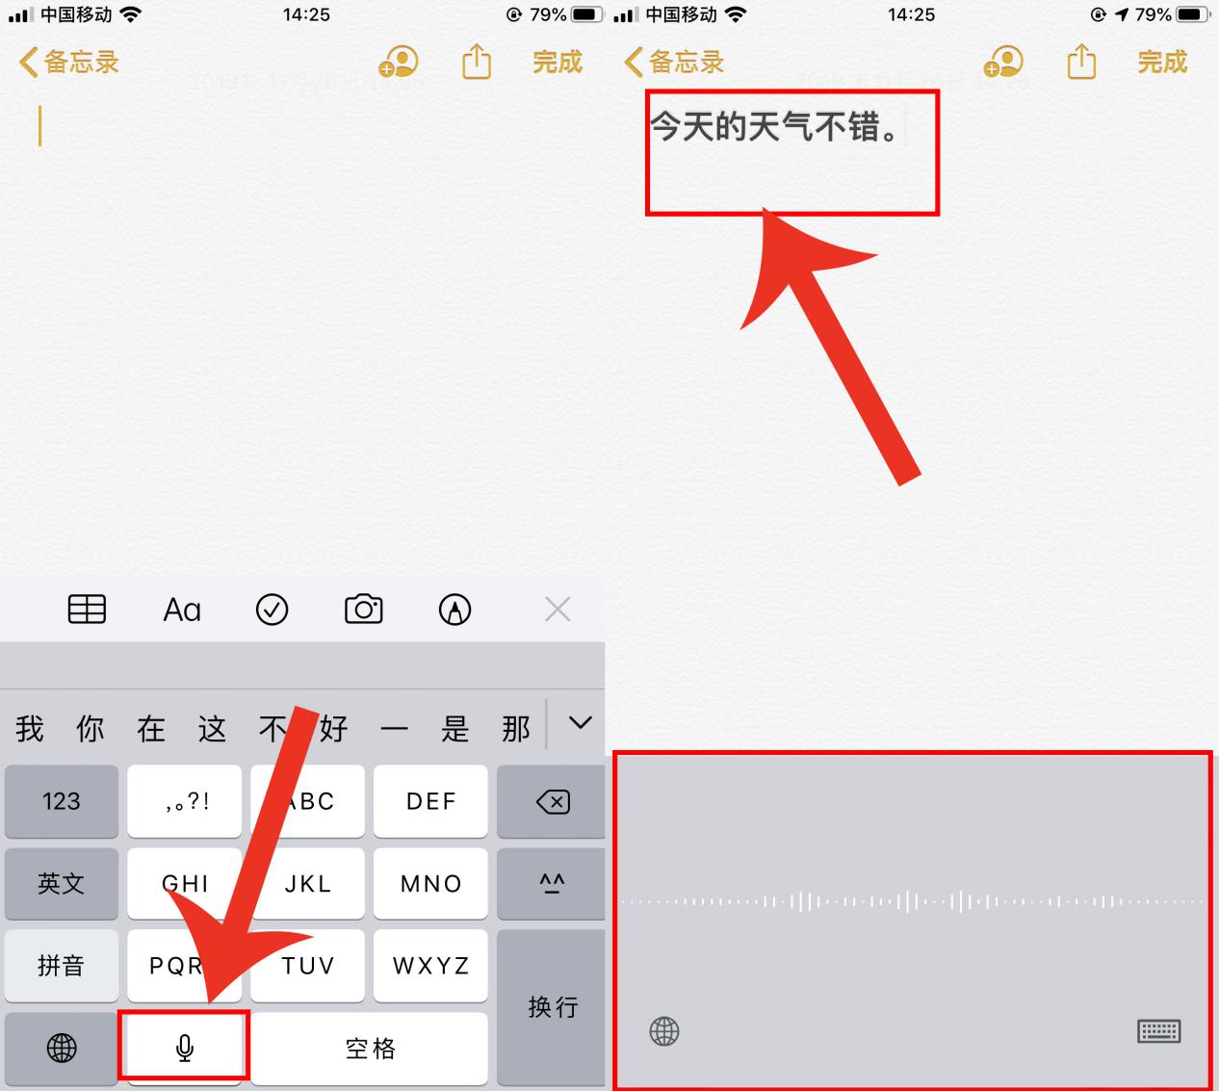Tap the microphone key to start dictation

tap(185, 1047)
